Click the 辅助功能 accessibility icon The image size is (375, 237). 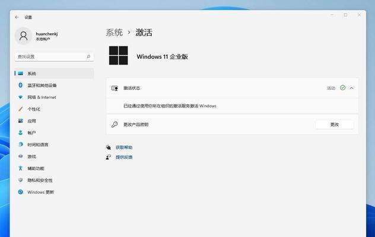[21, 168]
